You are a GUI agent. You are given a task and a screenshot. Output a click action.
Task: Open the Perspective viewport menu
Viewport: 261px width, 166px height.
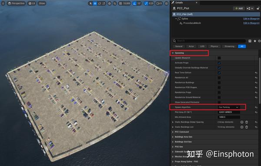pos(16,3)
